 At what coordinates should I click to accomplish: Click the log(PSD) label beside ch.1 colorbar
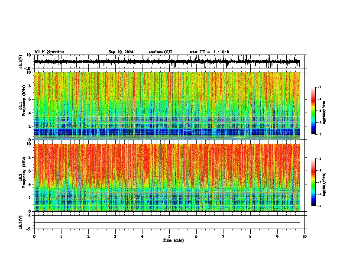(324, 113)
